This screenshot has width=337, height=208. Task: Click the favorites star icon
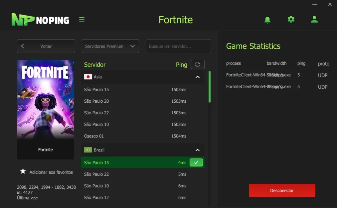[x=23, y=171]
